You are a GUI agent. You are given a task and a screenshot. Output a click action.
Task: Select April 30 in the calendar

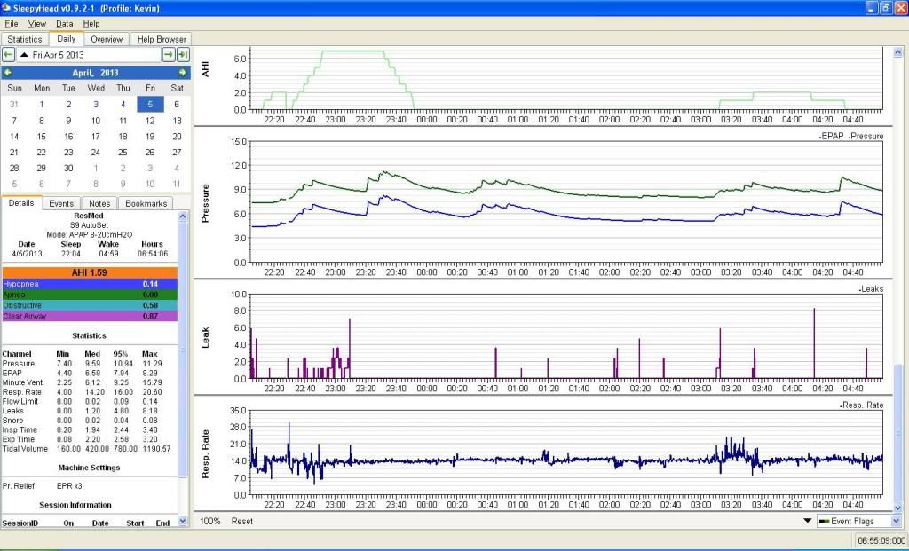coord(68,168)
